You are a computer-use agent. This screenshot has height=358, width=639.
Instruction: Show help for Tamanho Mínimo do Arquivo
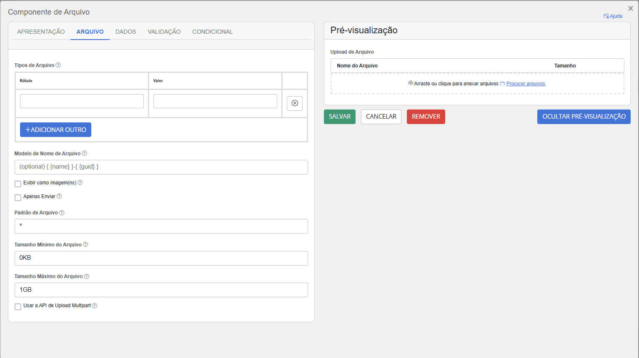[x=85, y=244]
